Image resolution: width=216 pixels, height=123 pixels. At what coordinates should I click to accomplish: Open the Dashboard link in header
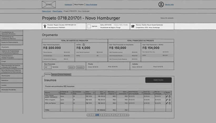pos(68,4)
